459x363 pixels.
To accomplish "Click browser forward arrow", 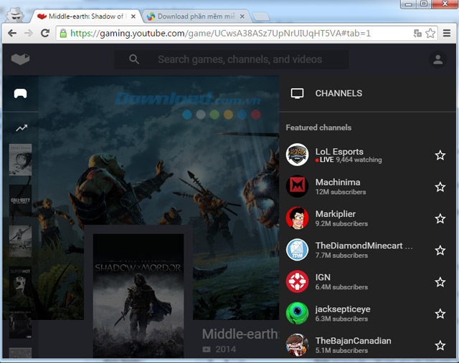I will pos(29,33).
